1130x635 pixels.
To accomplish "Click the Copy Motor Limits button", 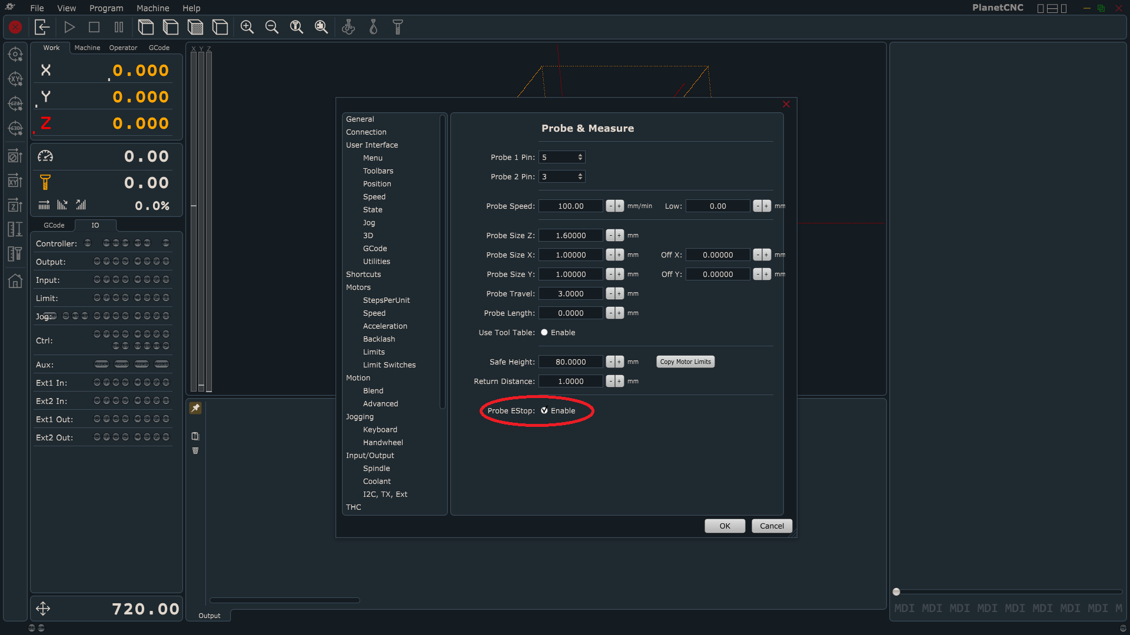I will tap(685, 362).
